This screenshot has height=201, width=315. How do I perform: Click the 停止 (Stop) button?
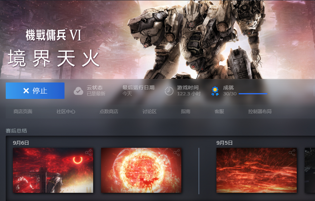35,91
